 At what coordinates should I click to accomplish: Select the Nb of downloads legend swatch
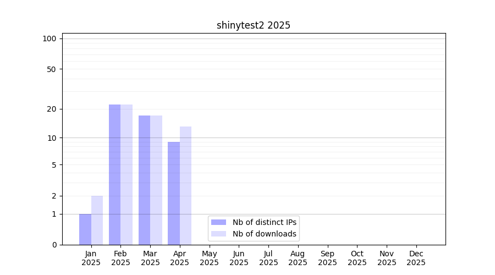tap(218, 234)
